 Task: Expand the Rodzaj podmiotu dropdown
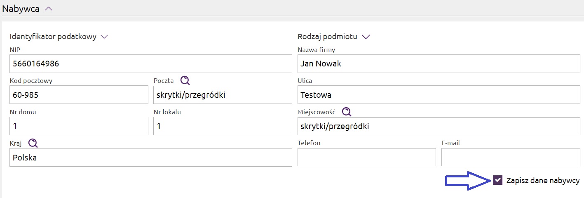(366, 37)
